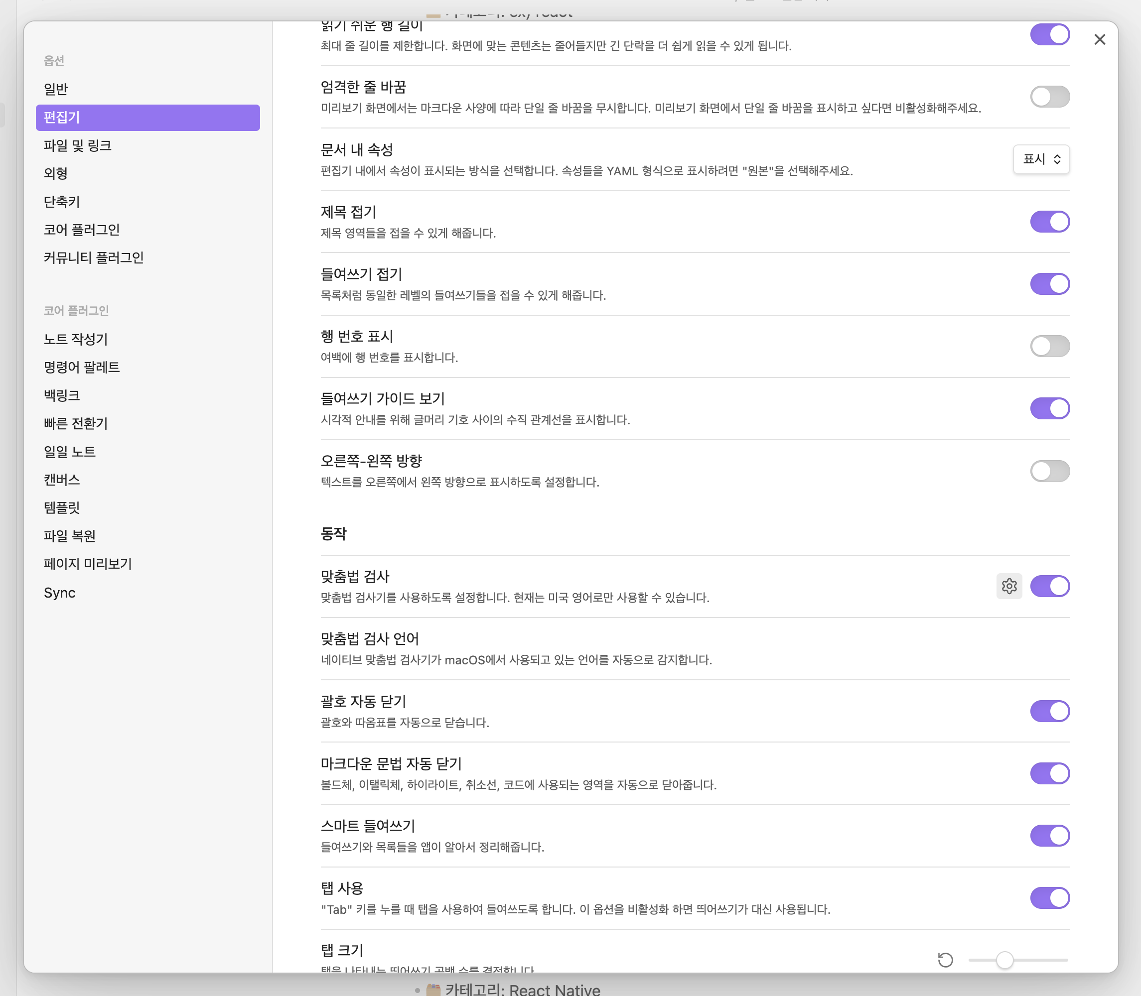Open 템플릿 plugin options
1141x996 pixels.
point(62,507)
